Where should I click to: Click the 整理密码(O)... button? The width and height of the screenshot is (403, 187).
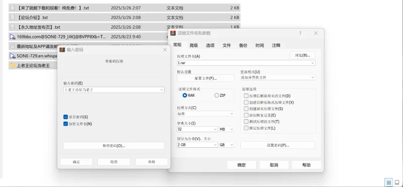(x=114, y=146)
